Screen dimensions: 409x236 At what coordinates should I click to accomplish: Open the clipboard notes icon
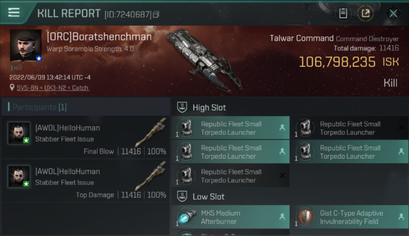coord(343,13)
